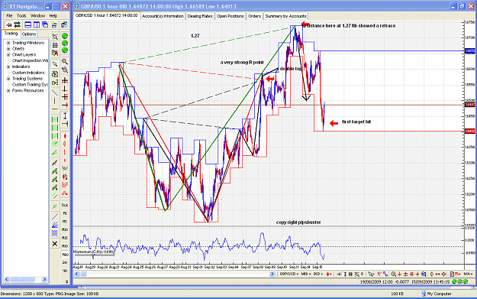The width and height of the screenshot is (477, 299).
Task: Open the BID price type dropdown
Action: click(318, 274)
